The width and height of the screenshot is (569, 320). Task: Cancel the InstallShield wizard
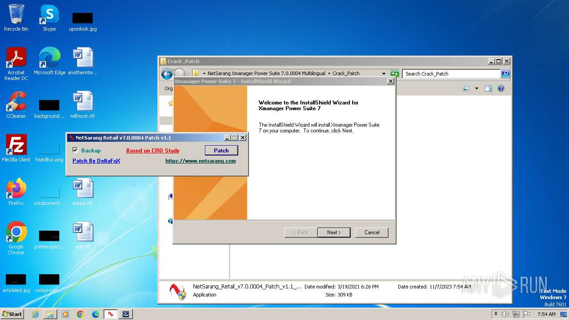pyautogui.click(x=372, y=232)
